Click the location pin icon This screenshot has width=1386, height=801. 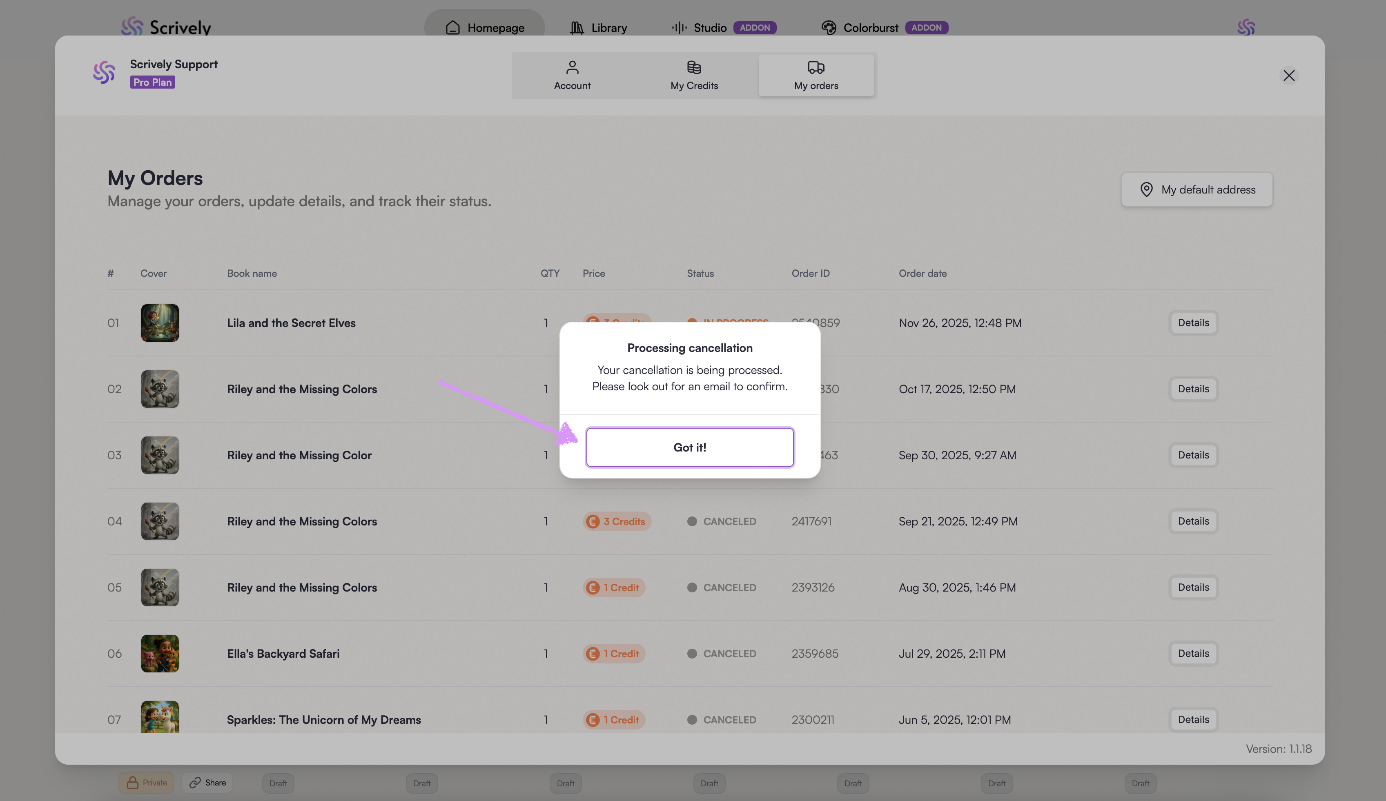[x=1146, y=190]
